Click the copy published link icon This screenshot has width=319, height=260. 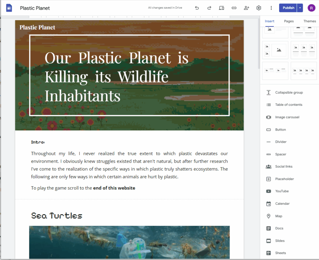(234, 8)
